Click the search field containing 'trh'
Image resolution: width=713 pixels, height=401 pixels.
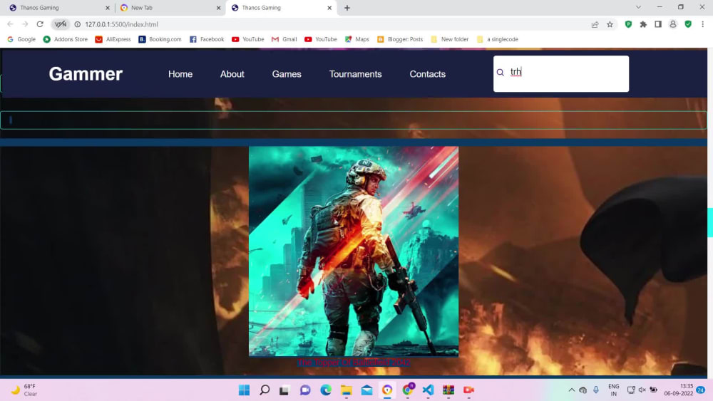click(561, 73)
